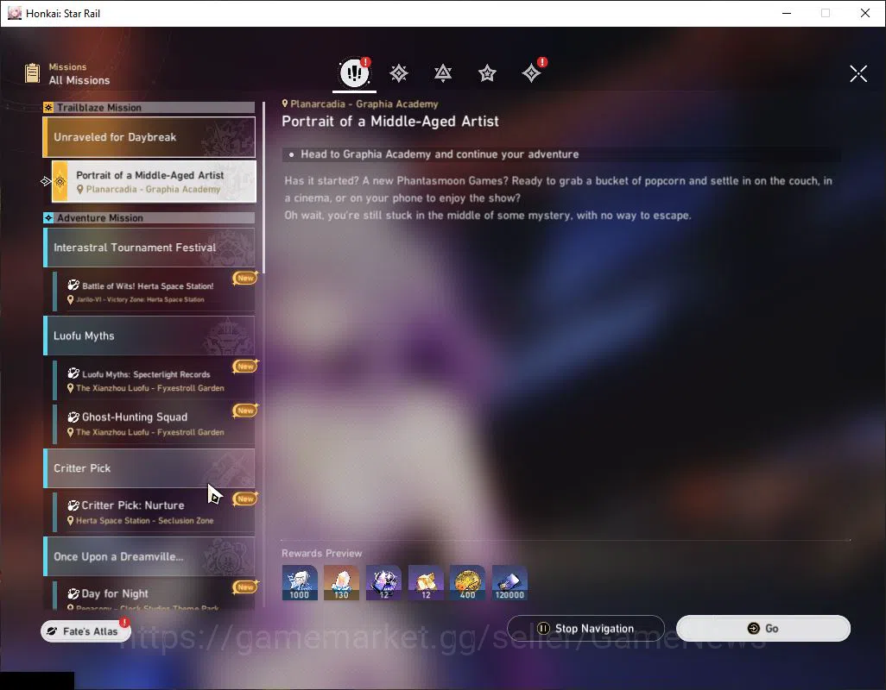Click New badge on Battle of Wits mission
This screenshot has height=690, width=886.
click(245, 278)
